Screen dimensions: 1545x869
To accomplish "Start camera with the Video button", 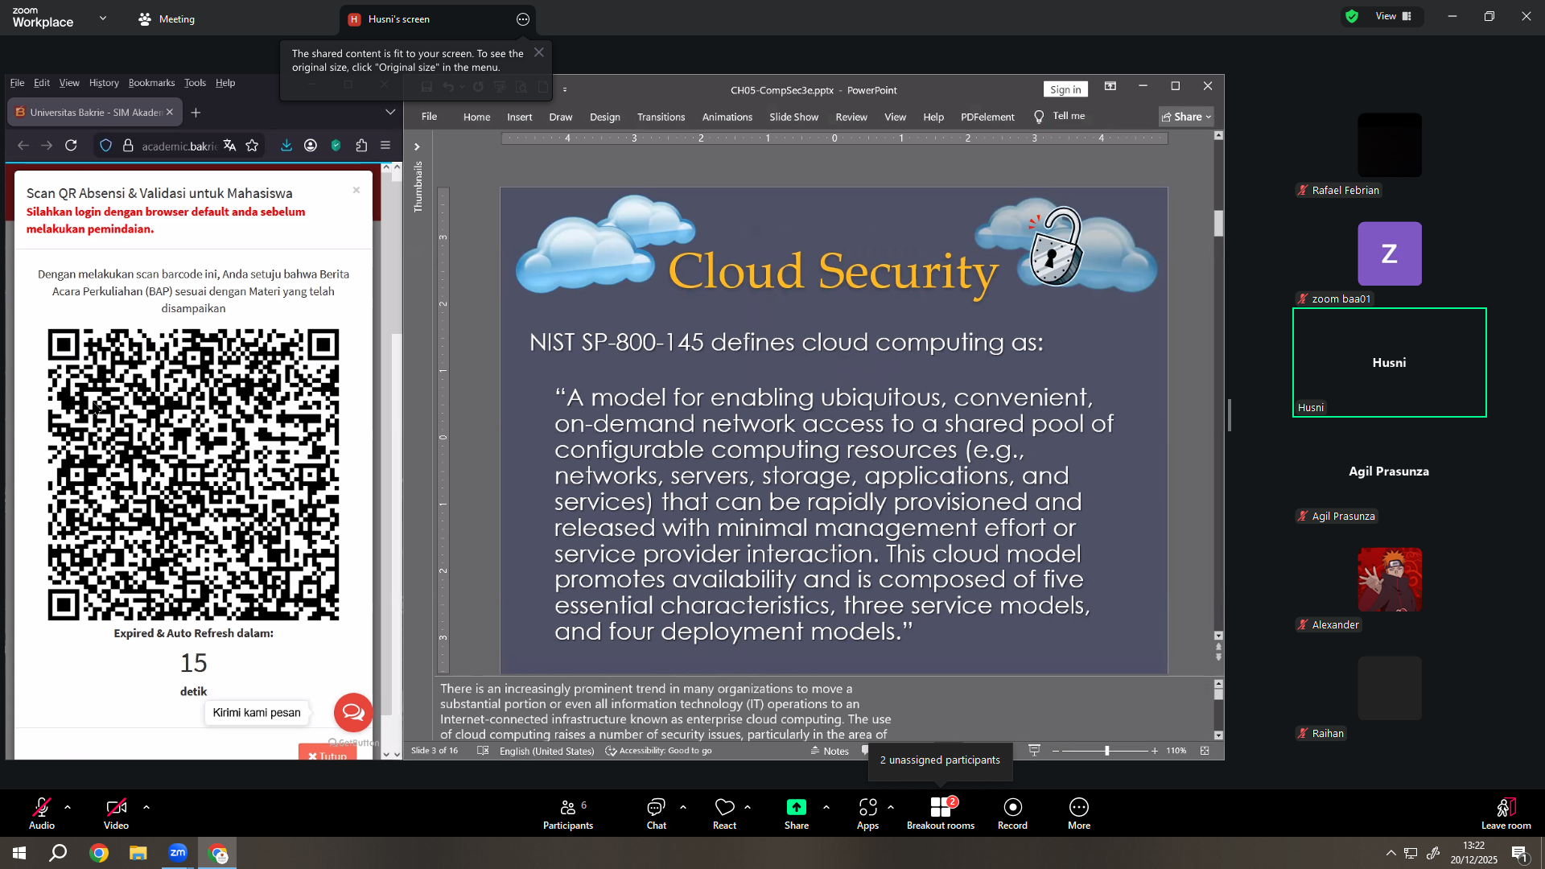I will (x=116, y=813).
